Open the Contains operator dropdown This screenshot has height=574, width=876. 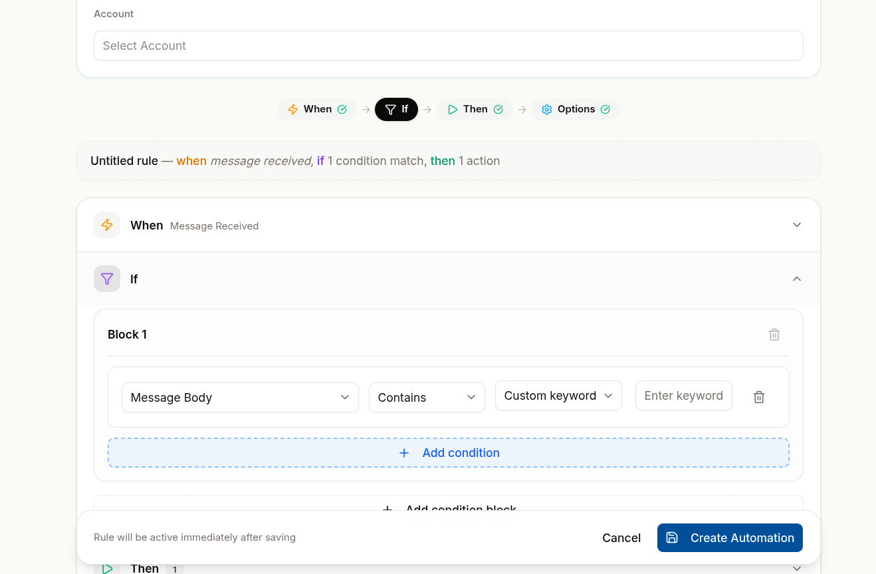tap(427, 397)
